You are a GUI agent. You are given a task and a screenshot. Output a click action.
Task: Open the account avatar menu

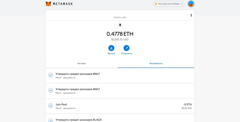(191, 4)
